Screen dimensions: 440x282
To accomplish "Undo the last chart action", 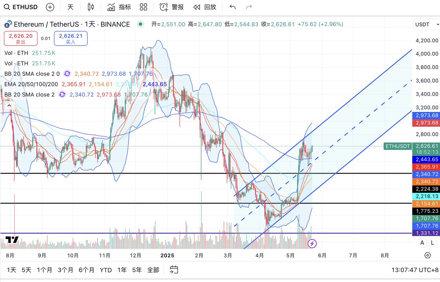I will (232, 7).
